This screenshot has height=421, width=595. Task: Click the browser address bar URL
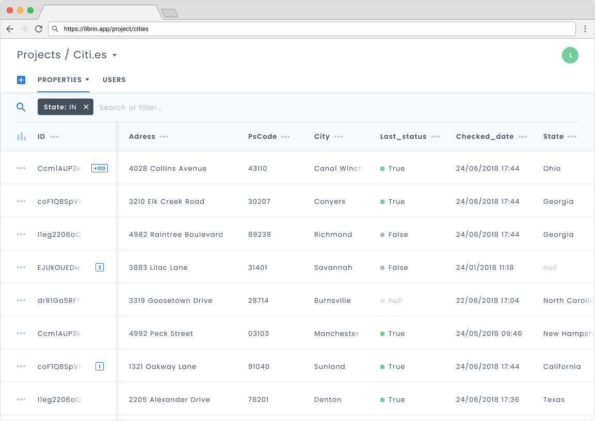point(106,29)
